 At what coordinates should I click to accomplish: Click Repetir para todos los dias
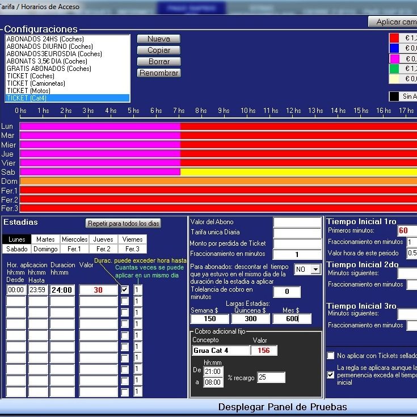coord(123,224)
